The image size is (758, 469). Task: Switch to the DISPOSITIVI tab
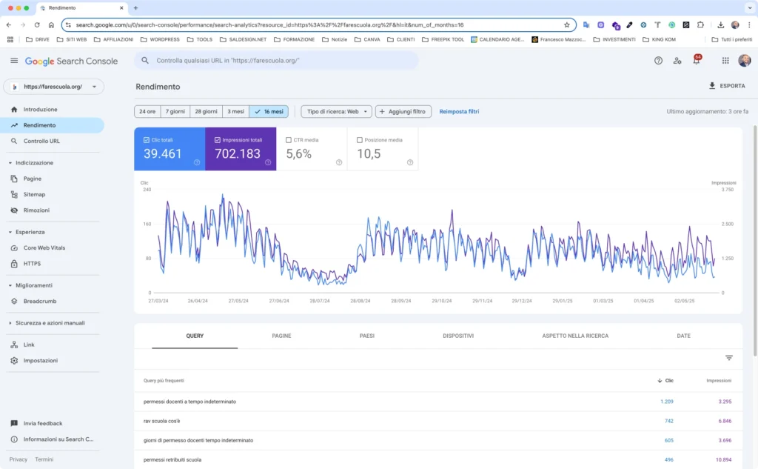pyautogui.click(x=458, y=336)
